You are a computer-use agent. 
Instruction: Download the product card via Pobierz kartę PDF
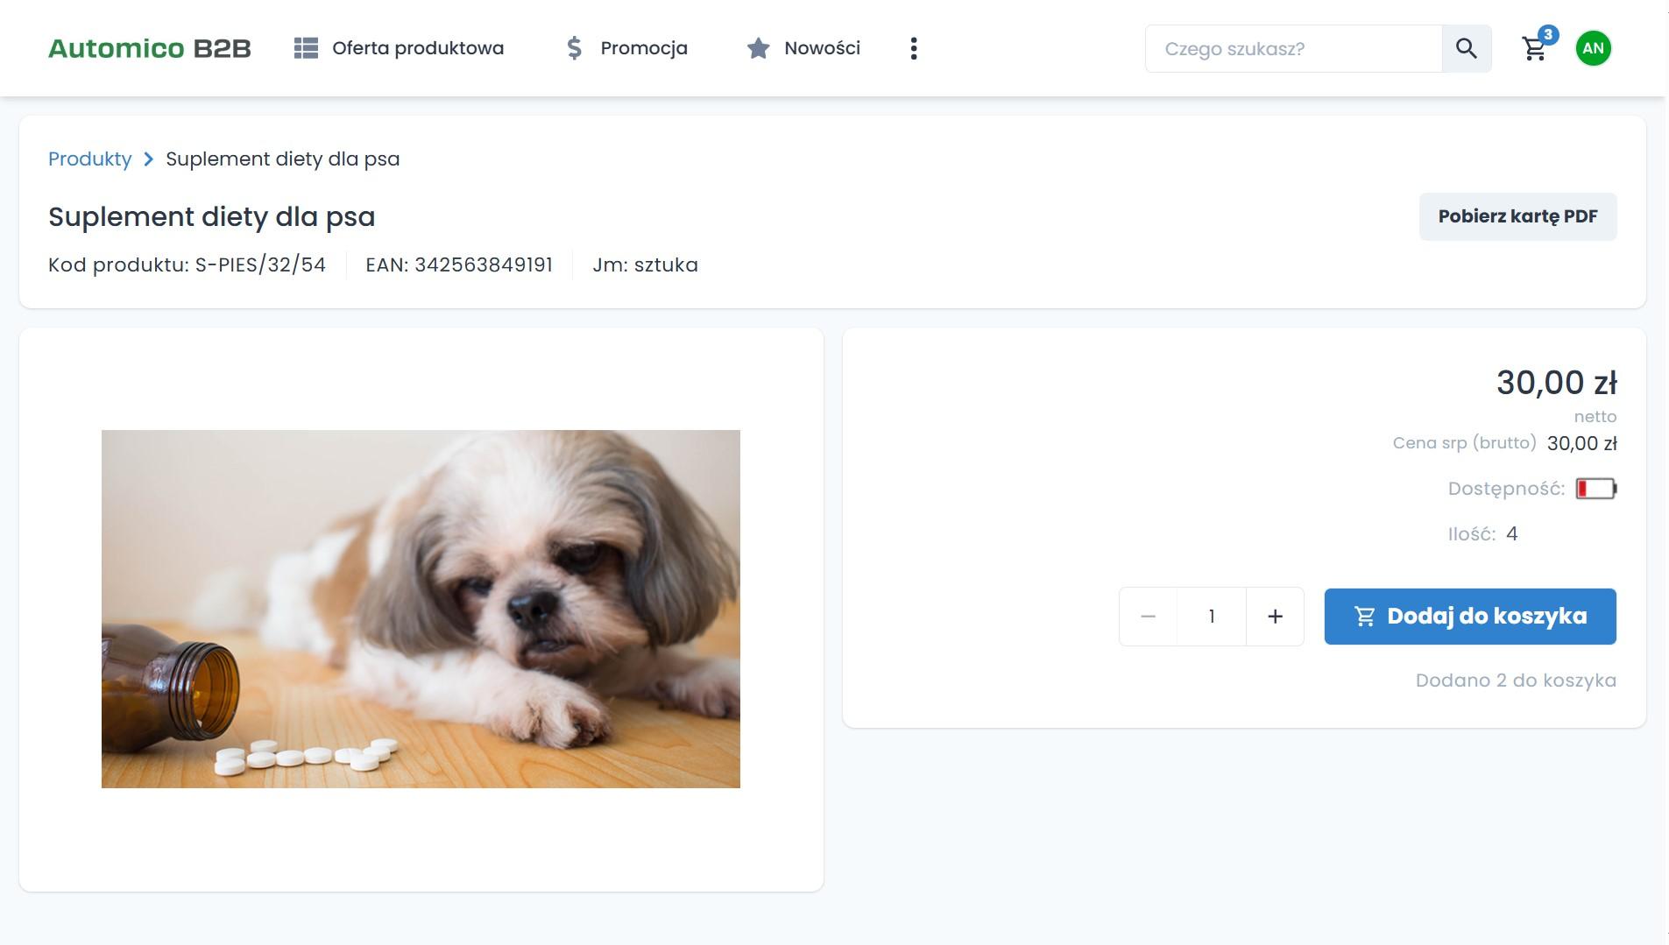[1517, 216]
